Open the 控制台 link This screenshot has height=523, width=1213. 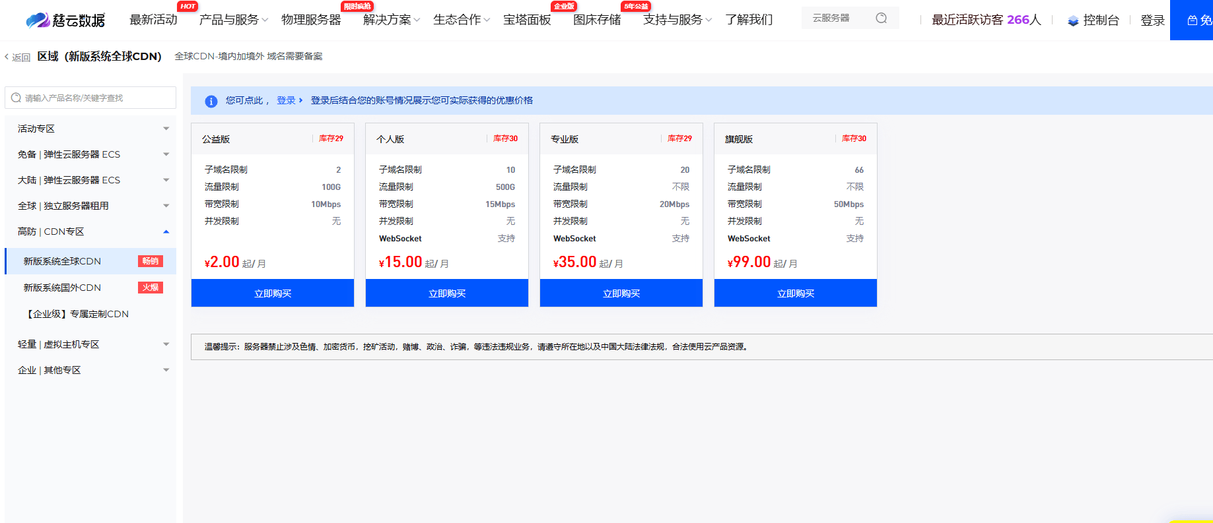click(1101, 20)
